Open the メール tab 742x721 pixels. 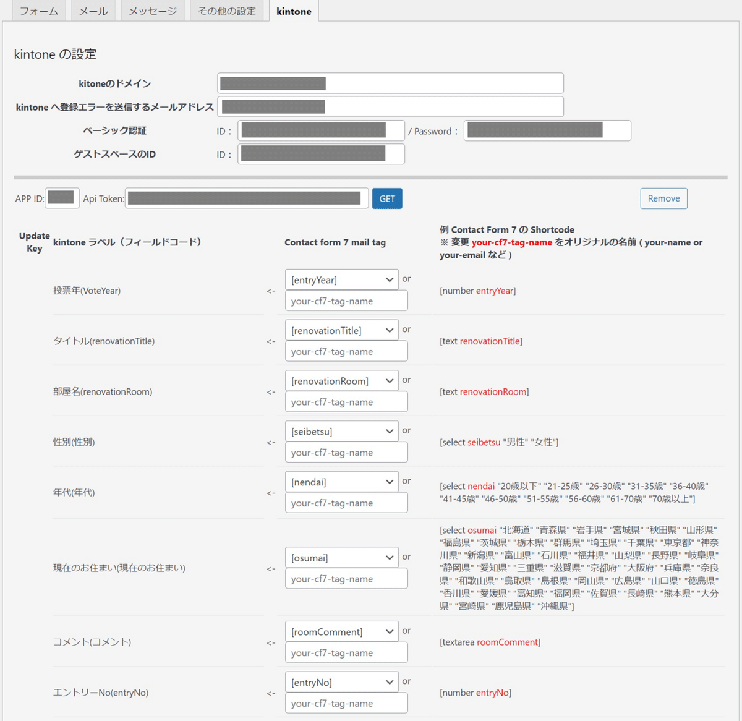(93, 11)
